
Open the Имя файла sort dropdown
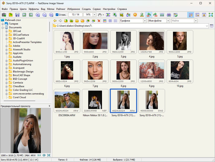tap(168, 21)
